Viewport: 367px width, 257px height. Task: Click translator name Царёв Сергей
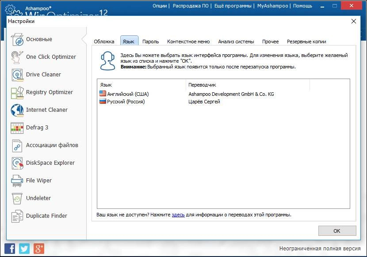(x=204, y=102)
